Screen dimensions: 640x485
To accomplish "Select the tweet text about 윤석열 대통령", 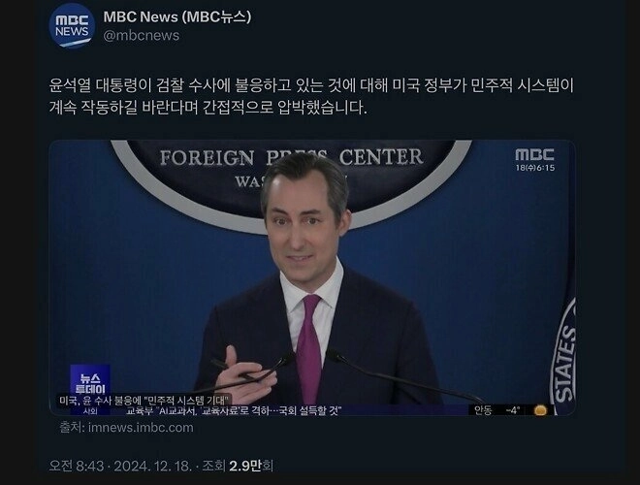I will 311,96.
